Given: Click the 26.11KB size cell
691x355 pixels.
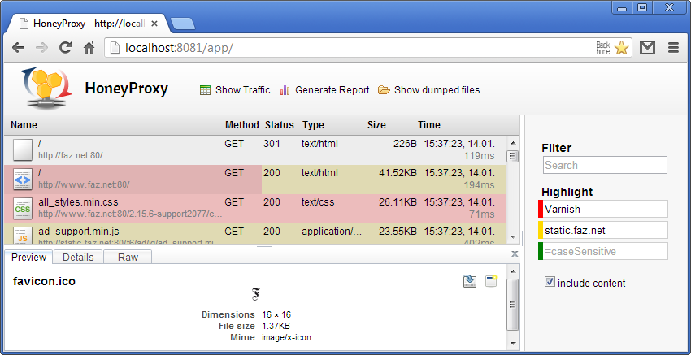Looking at the screenshot, I should tap(398, 202).
